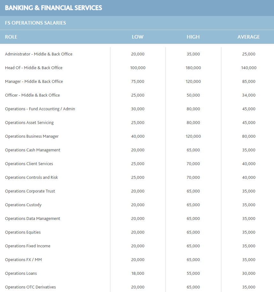
Task: Click Head Of high salary 180,000
Action: click(x=193, y=68)
